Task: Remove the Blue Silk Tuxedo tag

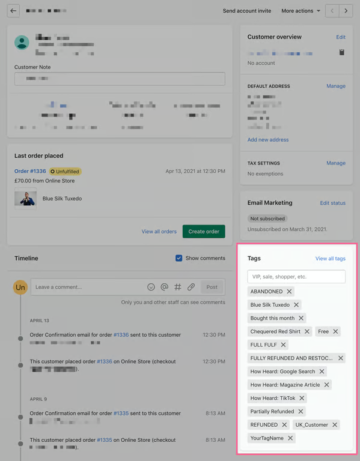Action: 296,304
